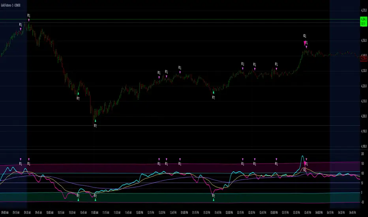
Task: Click the 01:30 PM time axis label
Action: 207,213
